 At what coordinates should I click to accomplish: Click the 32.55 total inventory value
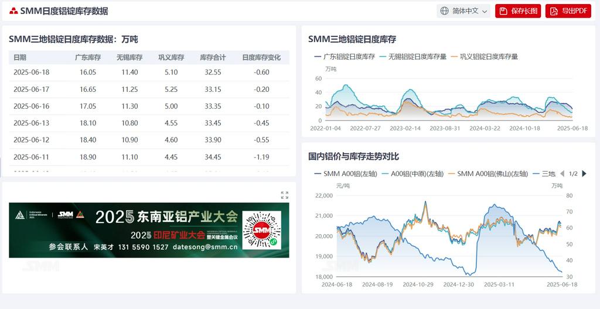pos(213,73)
